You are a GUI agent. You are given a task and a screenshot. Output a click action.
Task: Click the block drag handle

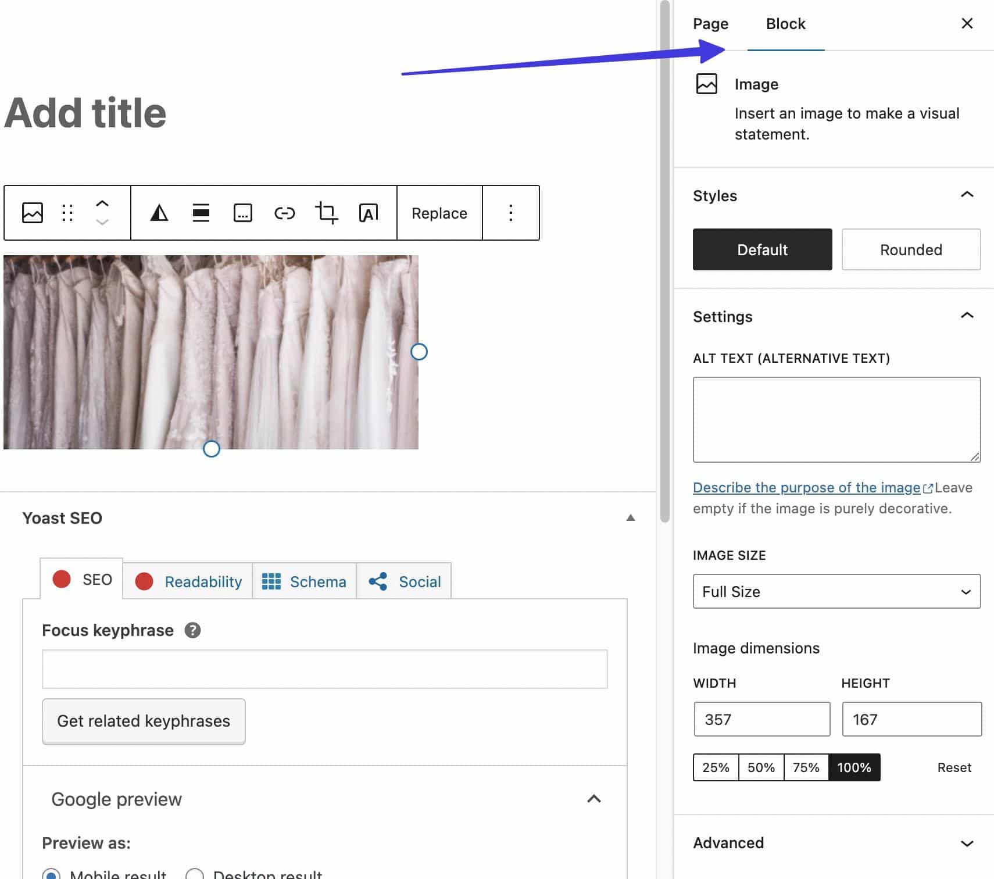pyautogui.click(x=67, y=213)
